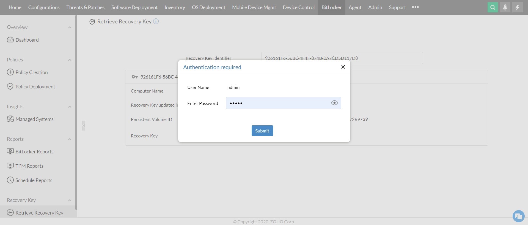The image size is (528, 225).
Task: Open Mobile Device Mgmt
Action: tap(254, 7)
